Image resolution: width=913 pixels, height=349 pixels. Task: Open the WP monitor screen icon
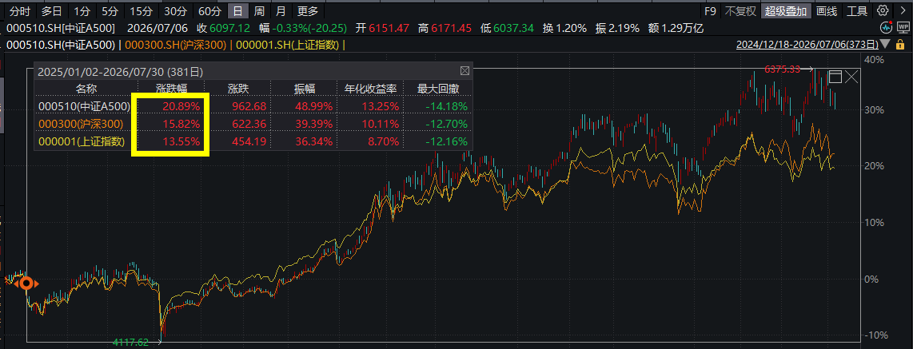(903, 27)
